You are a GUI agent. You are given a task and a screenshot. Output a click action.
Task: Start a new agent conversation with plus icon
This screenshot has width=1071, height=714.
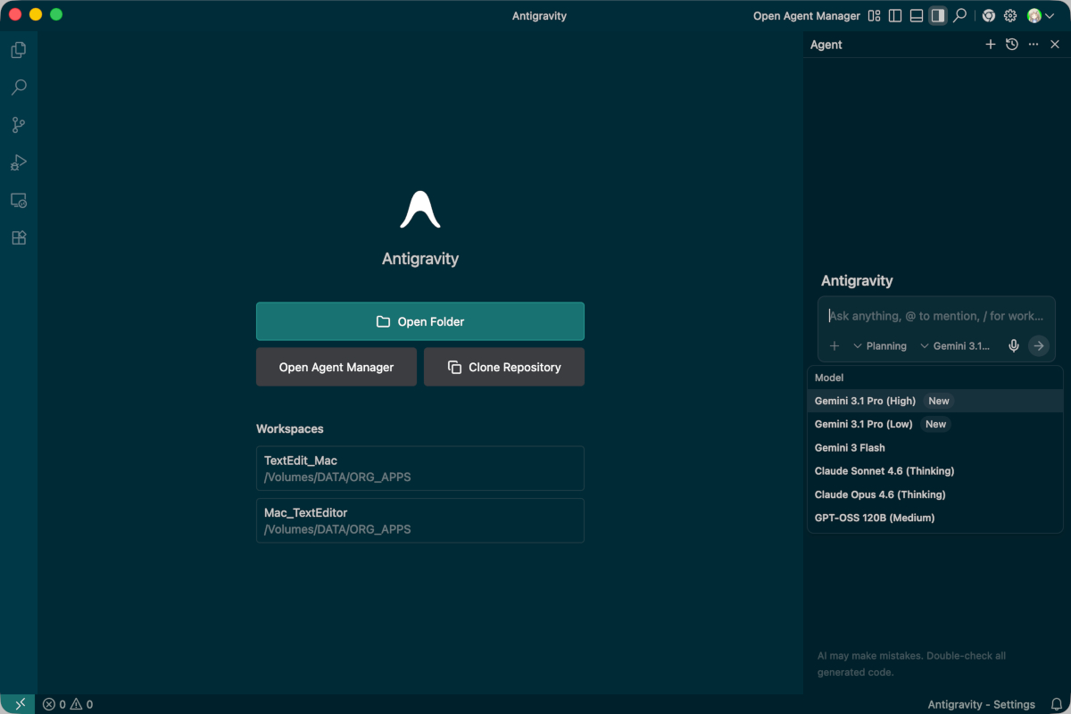click(x=990, y=45)
